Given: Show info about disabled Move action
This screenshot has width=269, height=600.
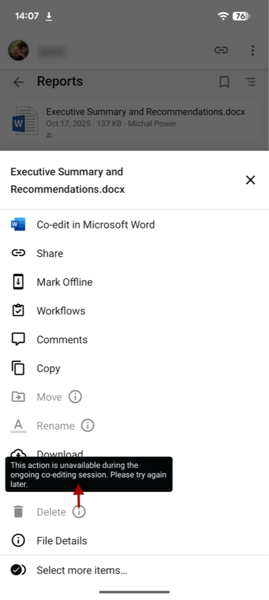Looking at the screenshot, I should pyautogui.click(x=75, y=397).
